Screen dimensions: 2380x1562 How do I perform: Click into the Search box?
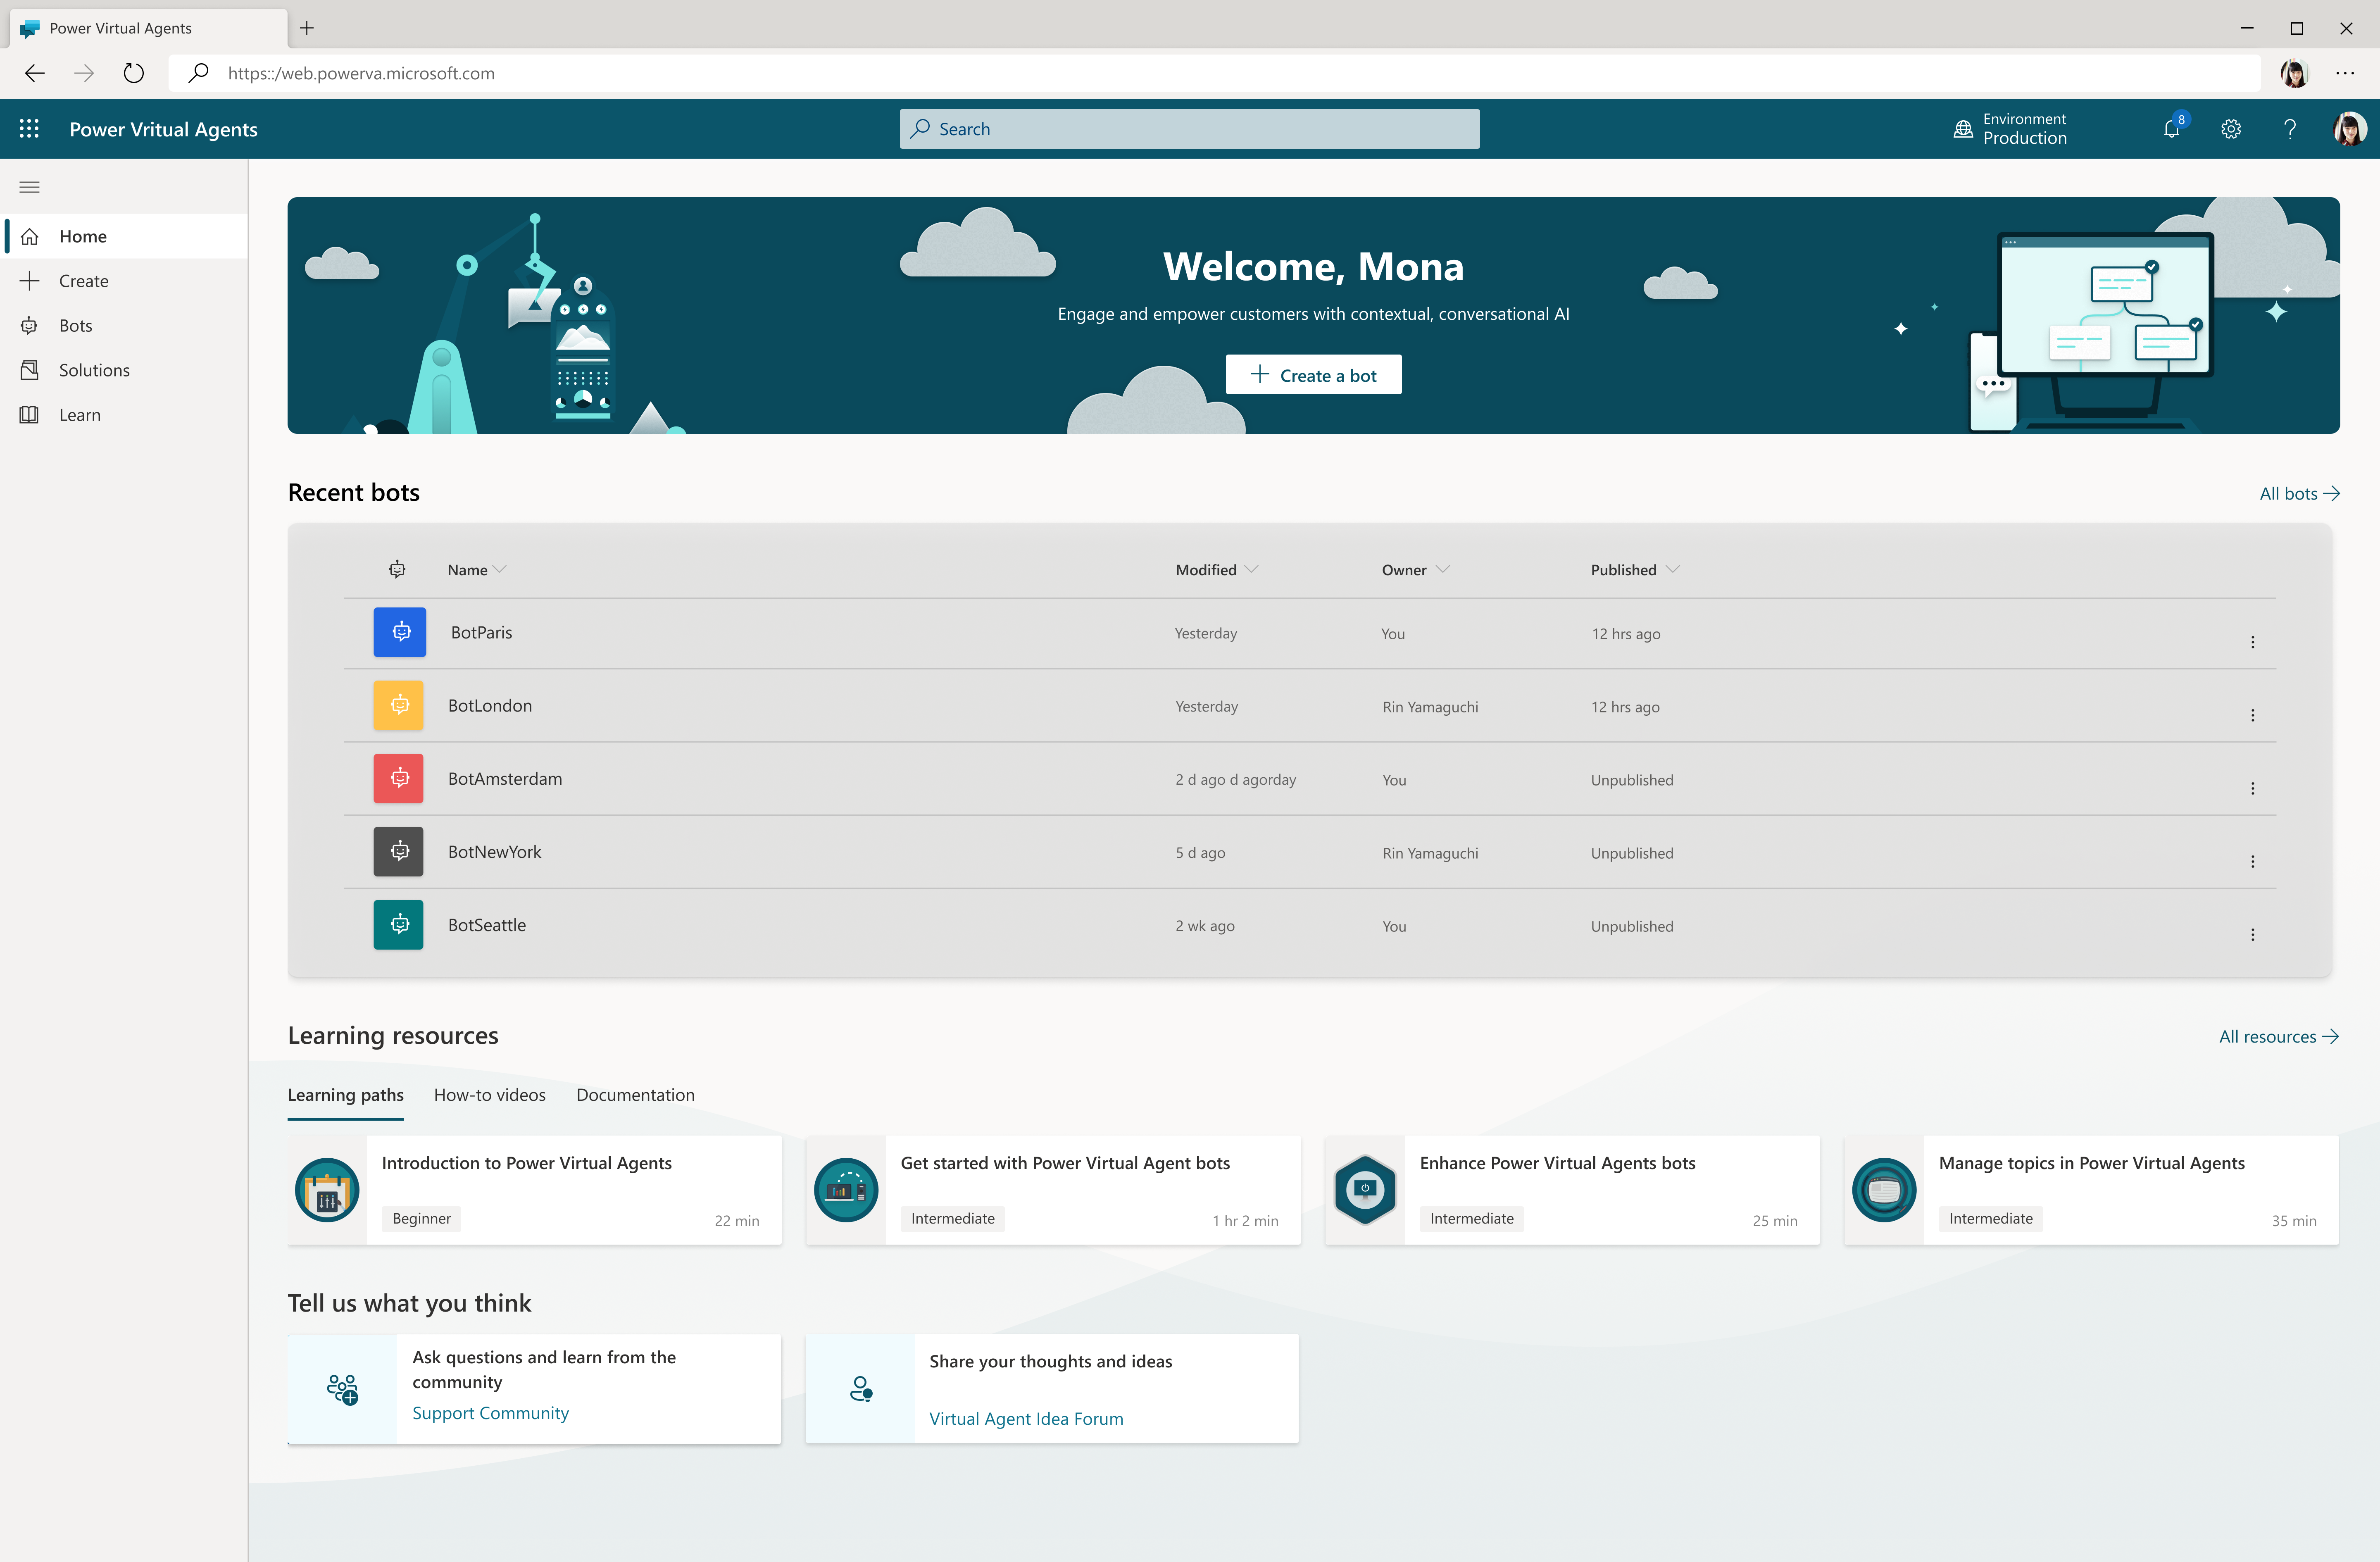pyautogui.click(x=1189, y=129)
